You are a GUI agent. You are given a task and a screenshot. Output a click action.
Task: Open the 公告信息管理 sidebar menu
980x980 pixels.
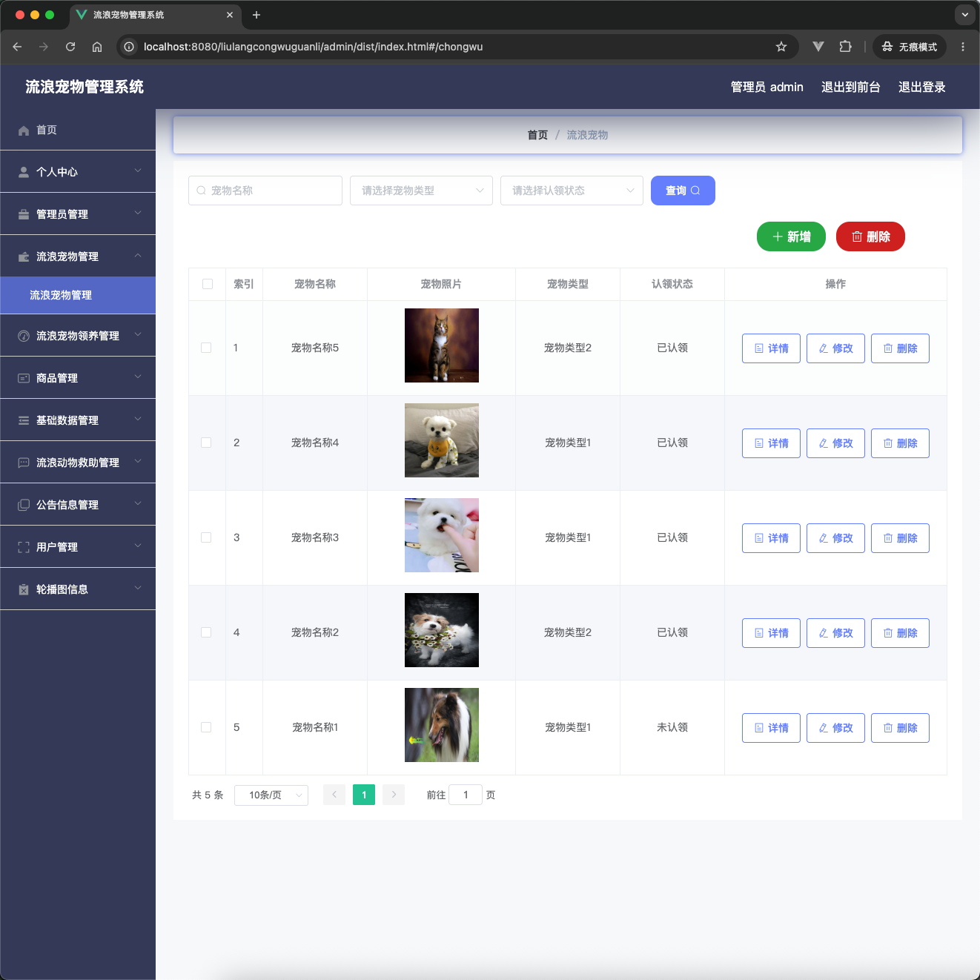pos(78,505)
